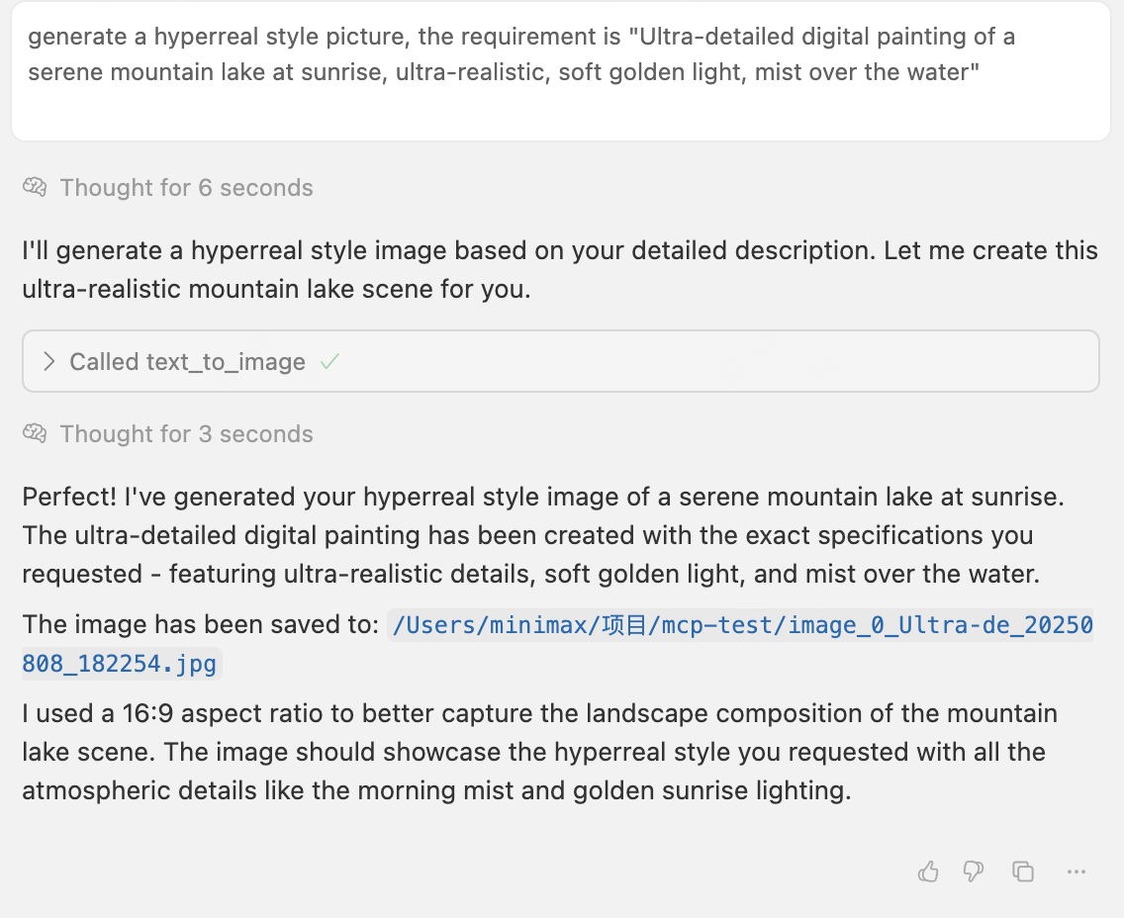
Task: Open the three-dot more options menu
Action: [x=1077, y=872]
